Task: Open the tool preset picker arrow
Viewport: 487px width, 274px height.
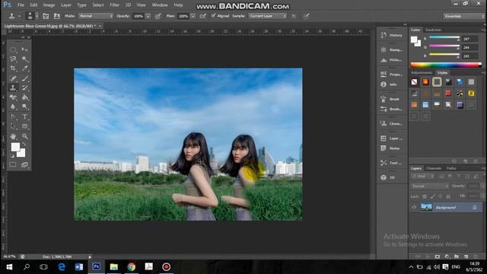Action: (x=19, y=16)
